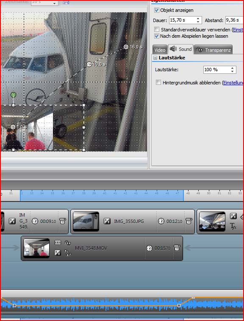Click the 50 second mark on the timeline ruler
This screenshot has height=321, width=244.
[208, 193]
